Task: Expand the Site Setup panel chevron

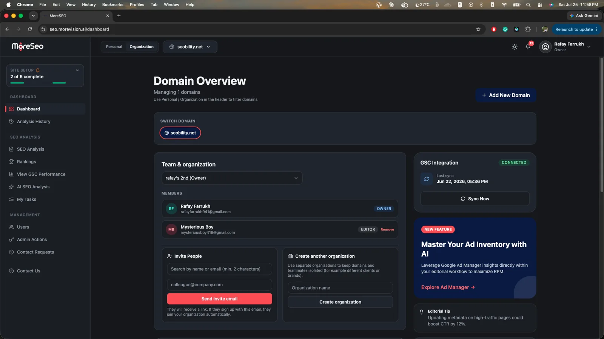Action: point(77,70)
